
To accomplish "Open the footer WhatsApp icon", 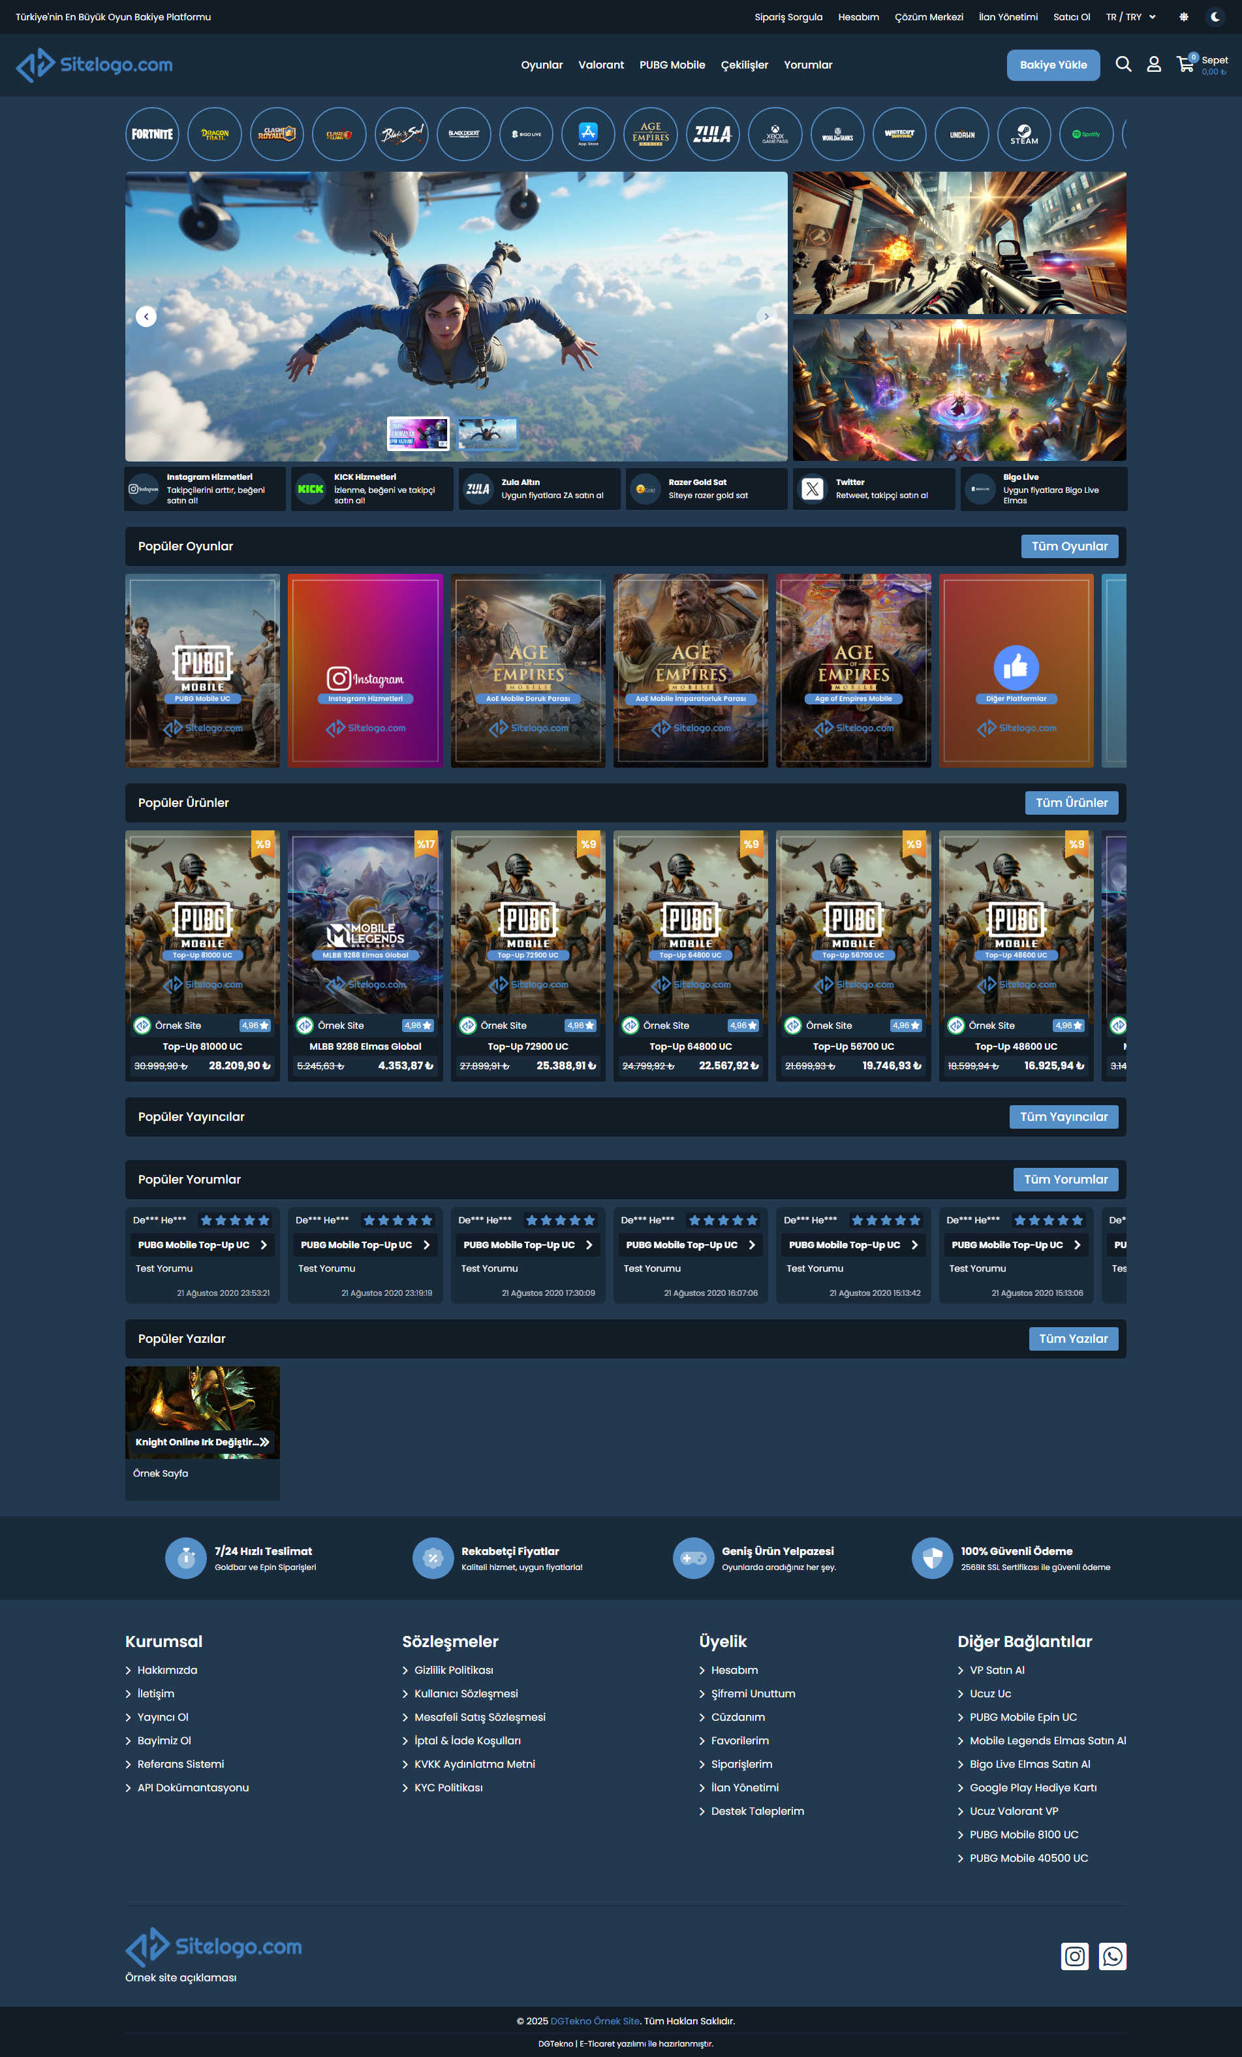I will pos(1113,1956).
